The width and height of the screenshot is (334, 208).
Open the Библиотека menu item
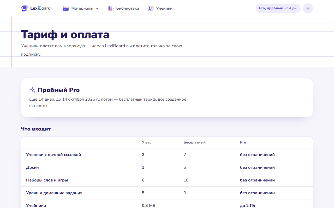[x=123, y=8]
